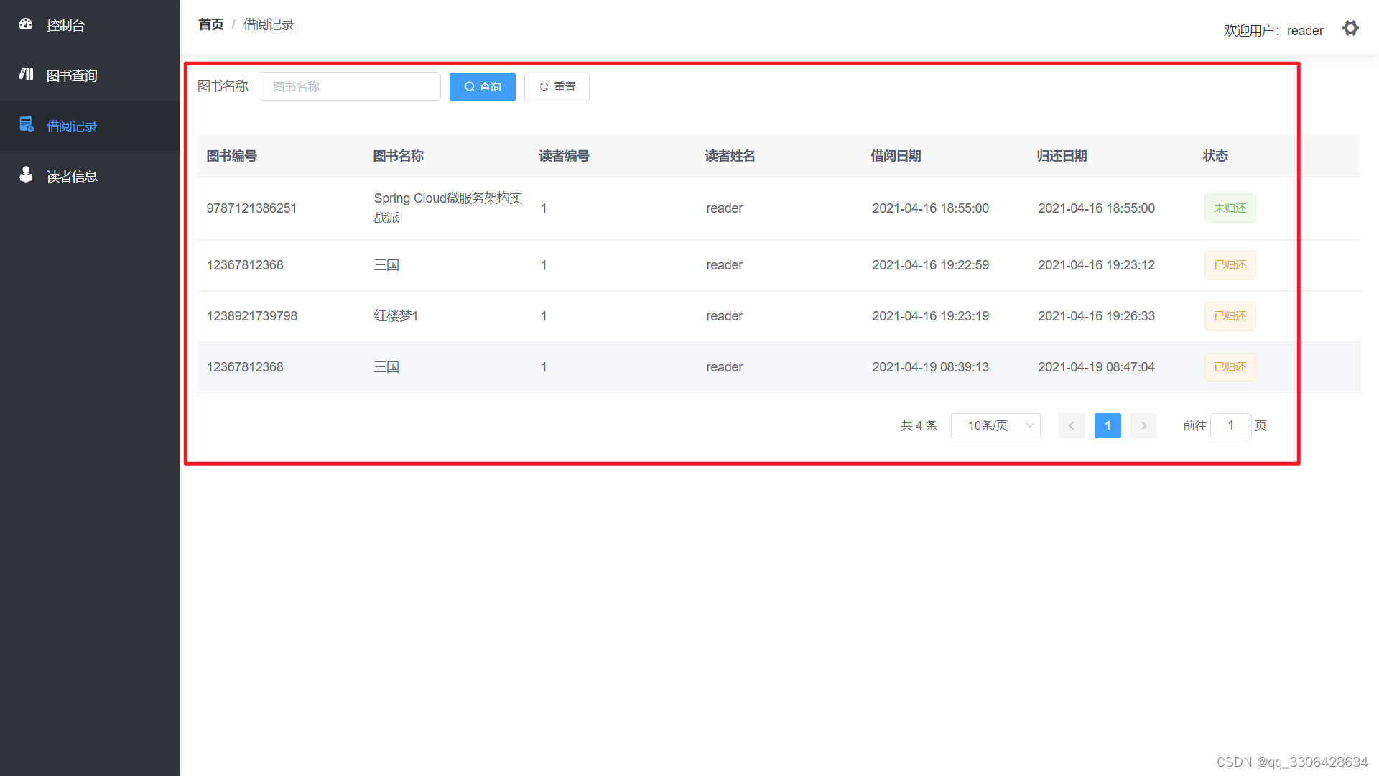
Task: Click the borrow record icon beside 借阅记录
Action: [27, 124]
